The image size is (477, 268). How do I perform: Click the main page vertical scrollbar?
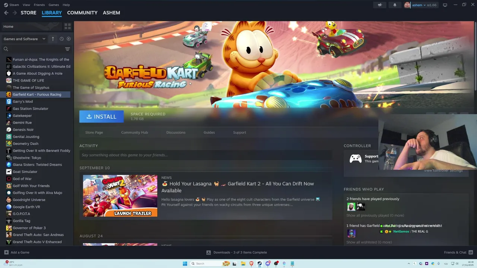click(x=476, y=56)
